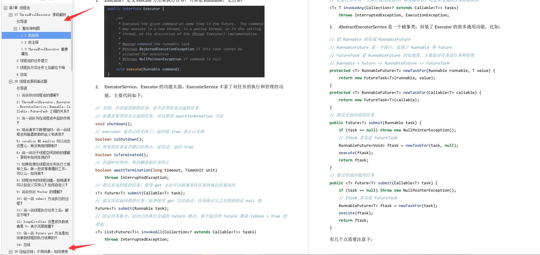The width and height of the screenshot is (540, 255).
Task: Open question 13 about Future.get 方法
Action: [42, 235]
